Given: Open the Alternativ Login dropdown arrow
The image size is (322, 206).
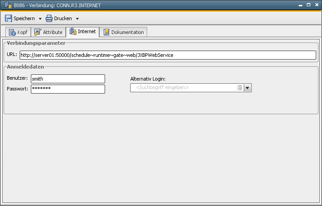Looking at the screenshot, I should click(x=247, y=88).
